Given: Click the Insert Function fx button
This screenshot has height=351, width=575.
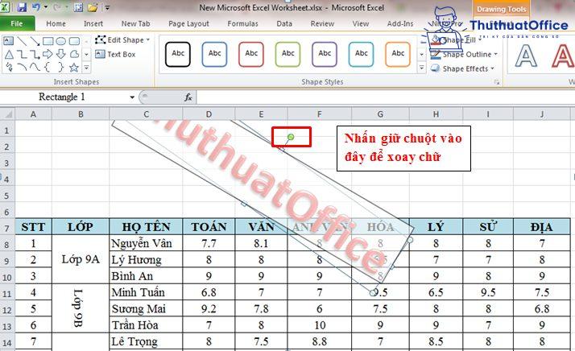Looking at the screenshot, I should [x=188, y=97].
